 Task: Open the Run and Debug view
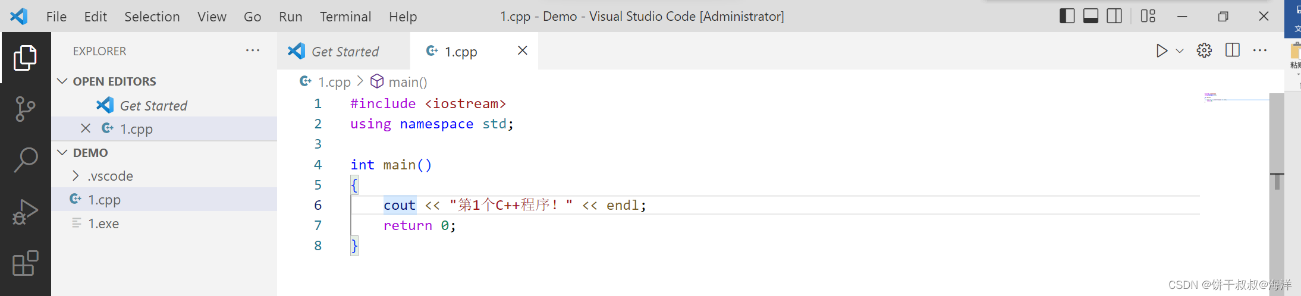pos(25,212)
